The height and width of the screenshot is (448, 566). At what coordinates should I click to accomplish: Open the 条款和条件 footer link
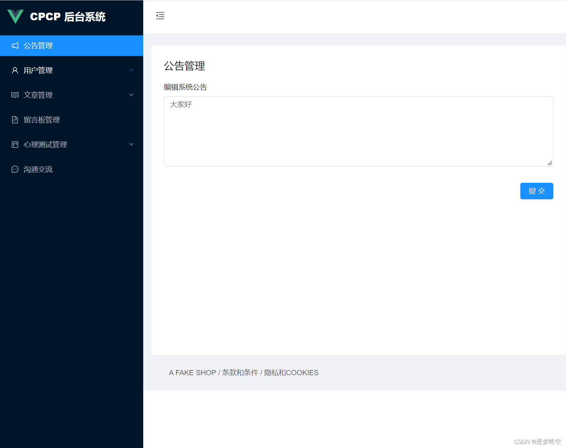click(x=240, y=373)
